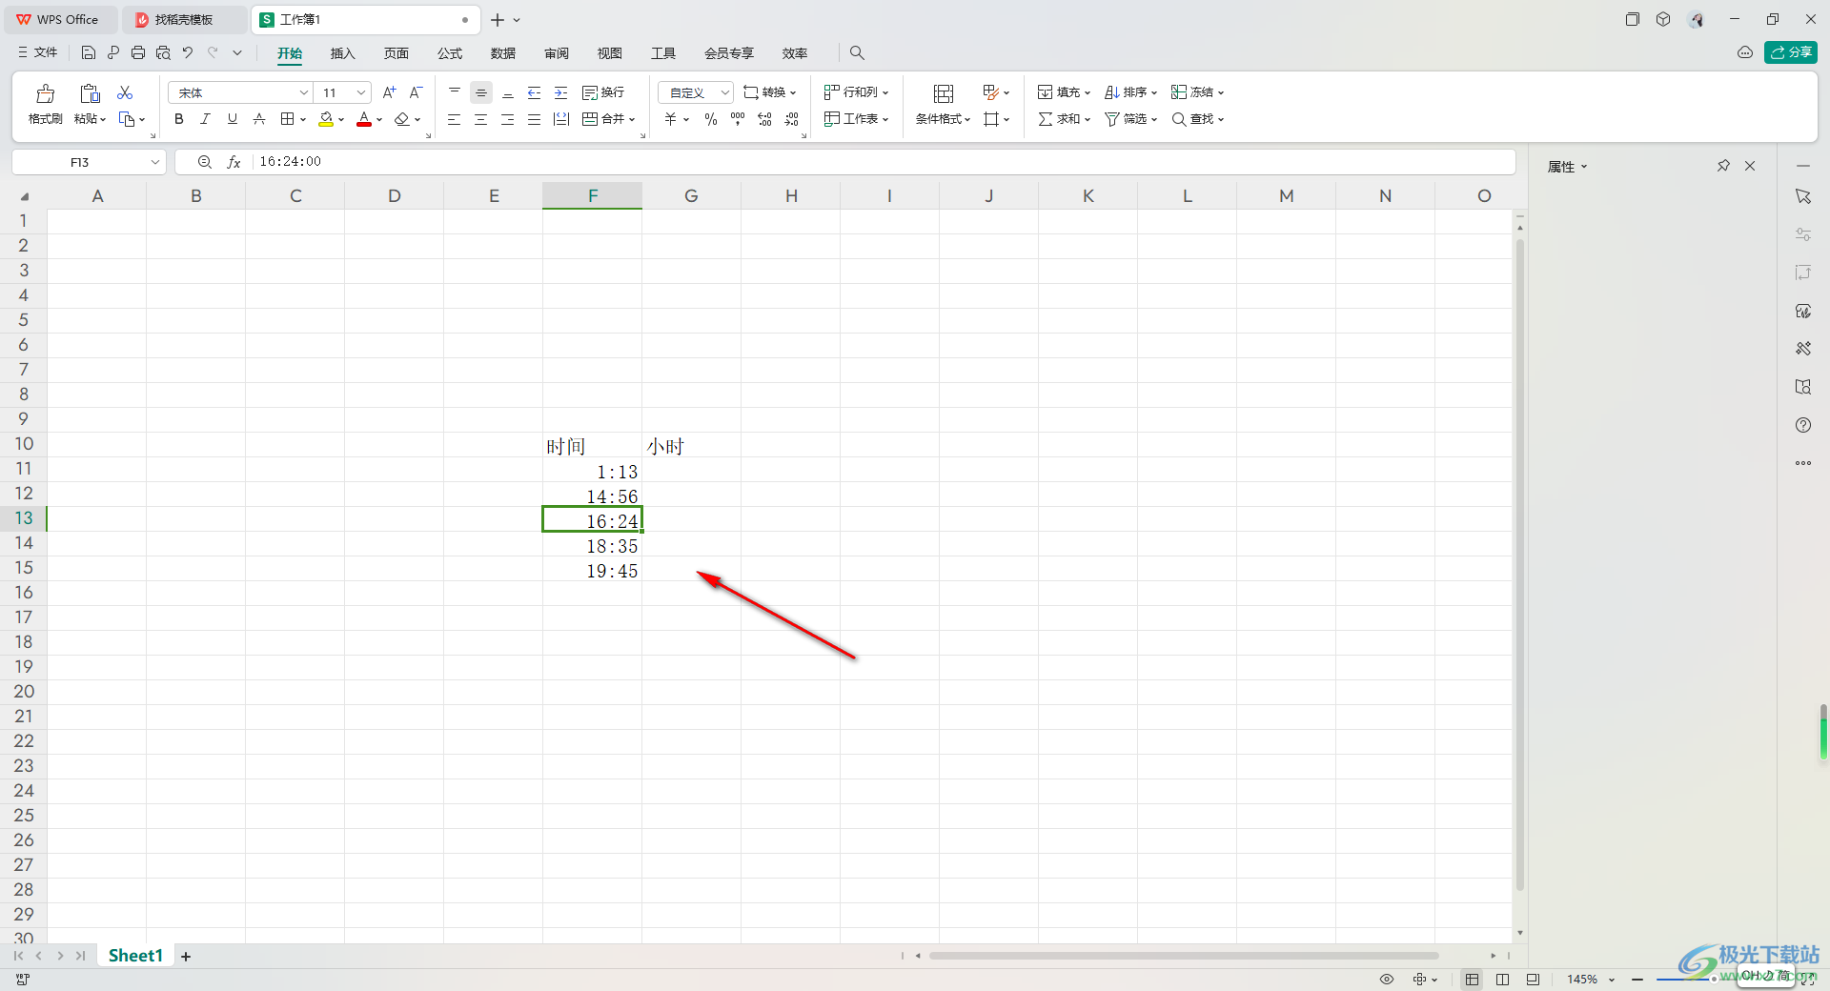Add a new sheet with plus button

click(x=186, y=957)
